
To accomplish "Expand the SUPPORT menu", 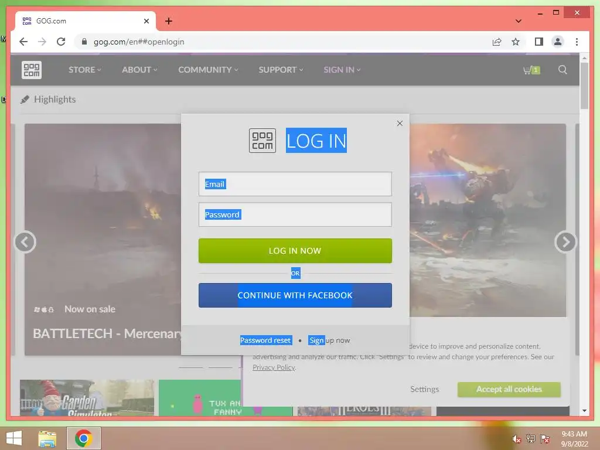I will click(281, 70).
